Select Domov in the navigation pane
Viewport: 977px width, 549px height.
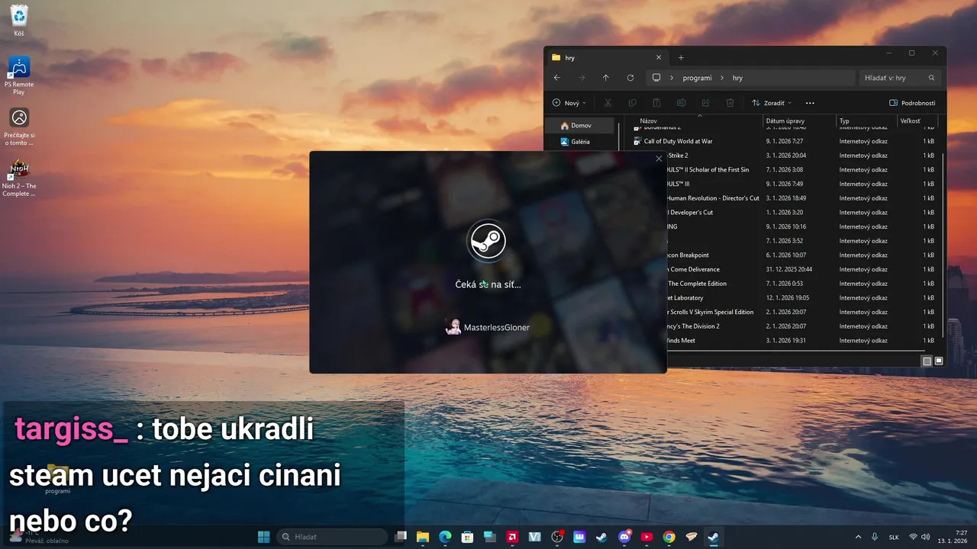[581, 125]
